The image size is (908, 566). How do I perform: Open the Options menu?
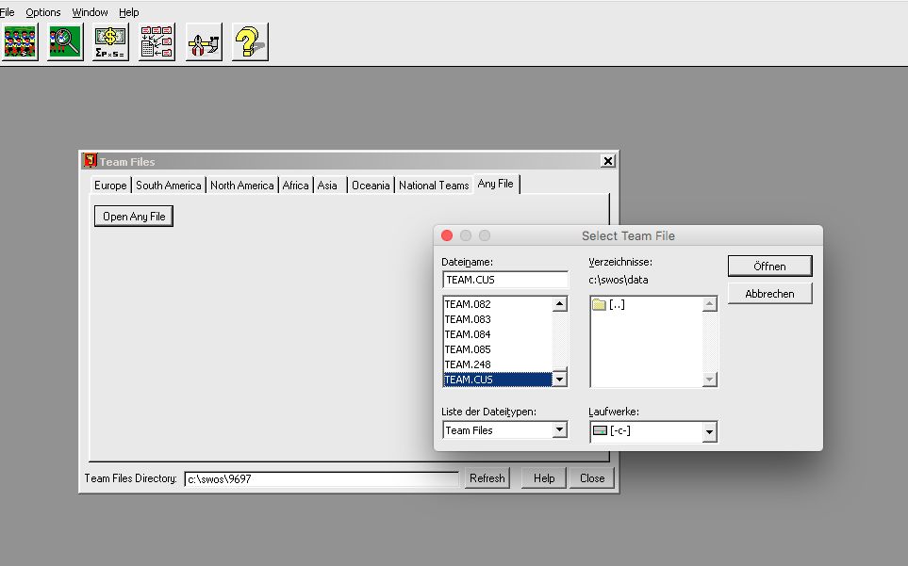tap(43, 12)
